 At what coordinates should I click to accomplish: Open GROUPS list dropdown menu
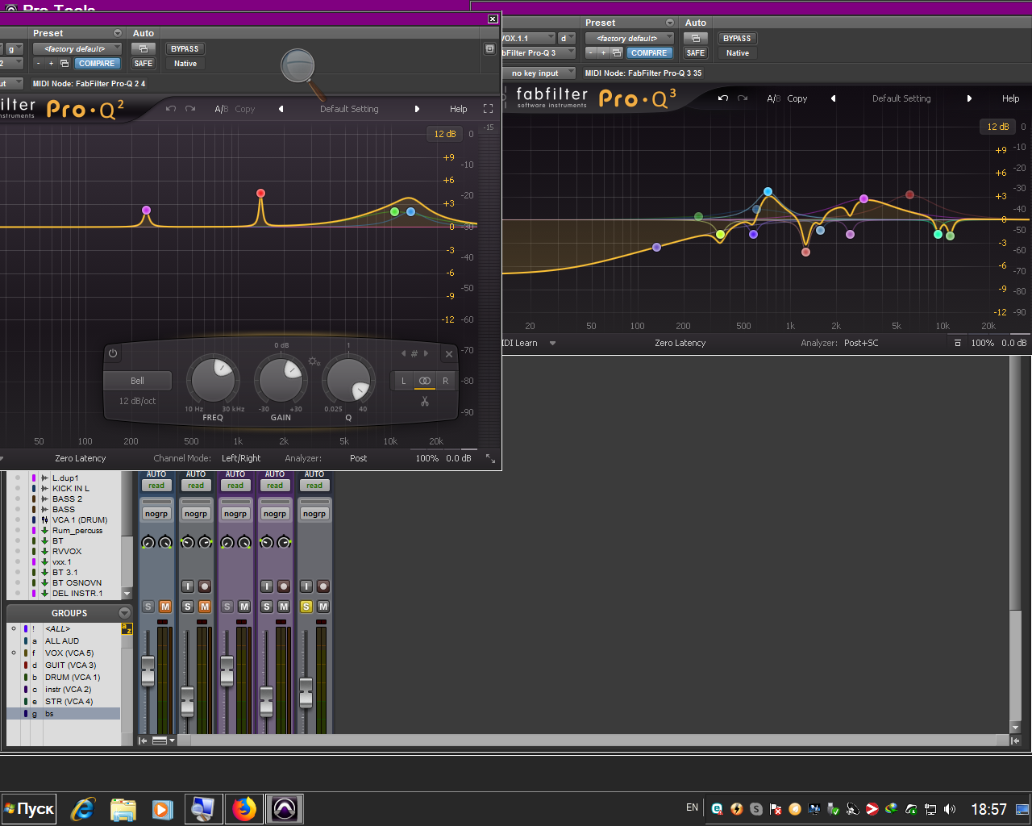tap(125, 613)
